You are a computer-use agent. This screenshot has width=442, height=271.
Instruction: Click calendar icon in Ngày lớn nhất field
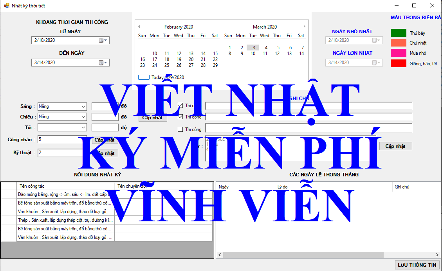[x=376, y=63]
